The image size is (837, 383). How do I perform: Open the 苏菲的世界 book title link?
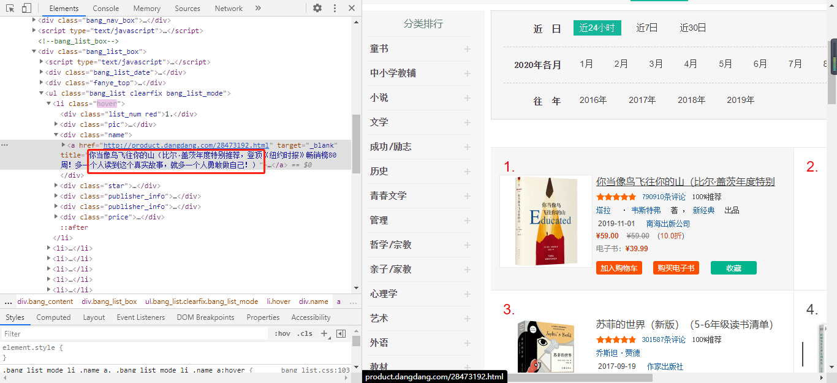click(x=684, y=324)
